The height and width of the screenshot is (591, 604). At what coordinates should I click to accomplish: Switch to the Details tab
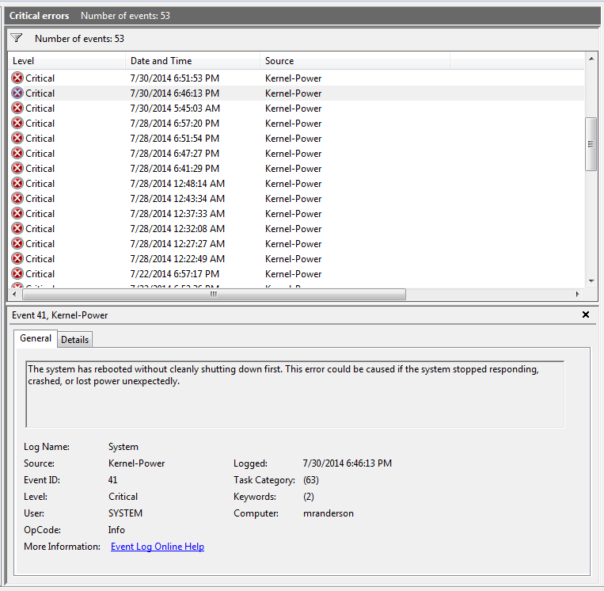click(x=74, y=340)
